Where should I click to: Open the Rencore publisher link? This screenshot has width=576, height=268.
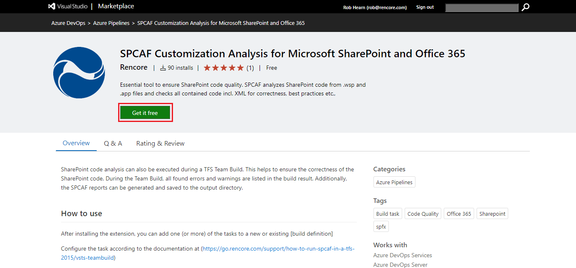click(133, 67)
